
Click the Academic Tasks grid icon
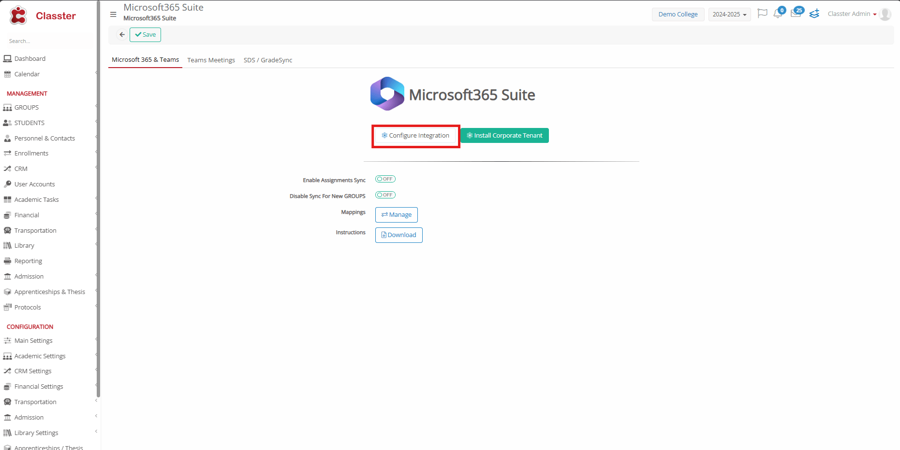[7, 200]
